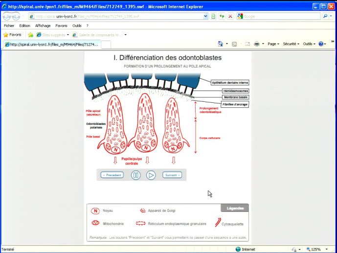Click the RSS feeds icon

[234, 44]
